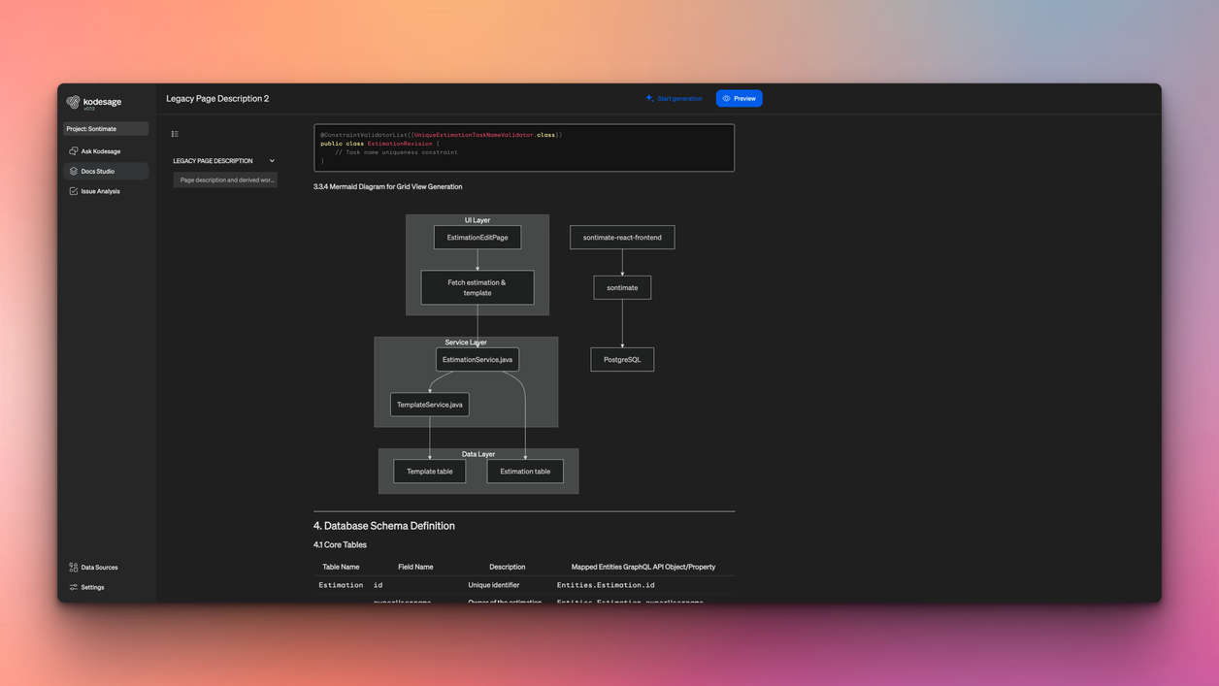Click the eye icon inside the Preview button
The image size is (1219, 686).
pyautogui.click(x=726, y=98)
